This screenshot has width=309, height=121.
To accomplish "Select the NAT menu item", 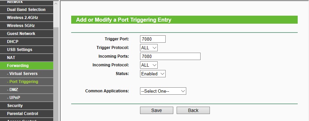I will coord(27,58).
